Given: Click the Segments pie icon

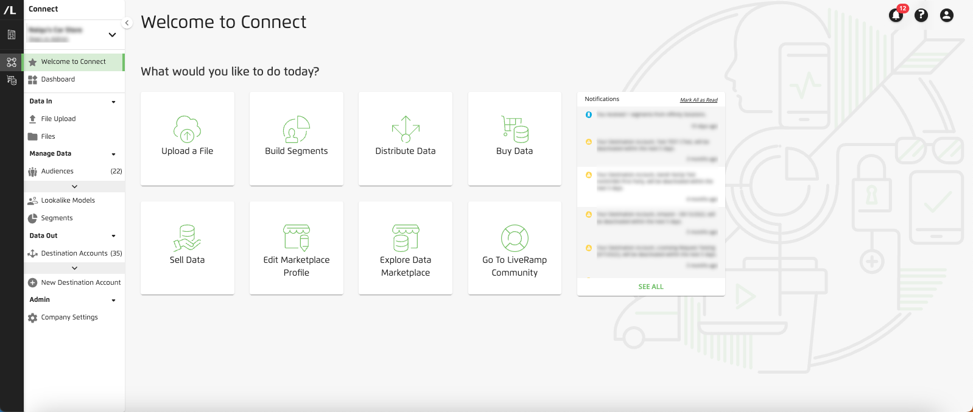Looking at the screenshot, I should pos(33,218).
